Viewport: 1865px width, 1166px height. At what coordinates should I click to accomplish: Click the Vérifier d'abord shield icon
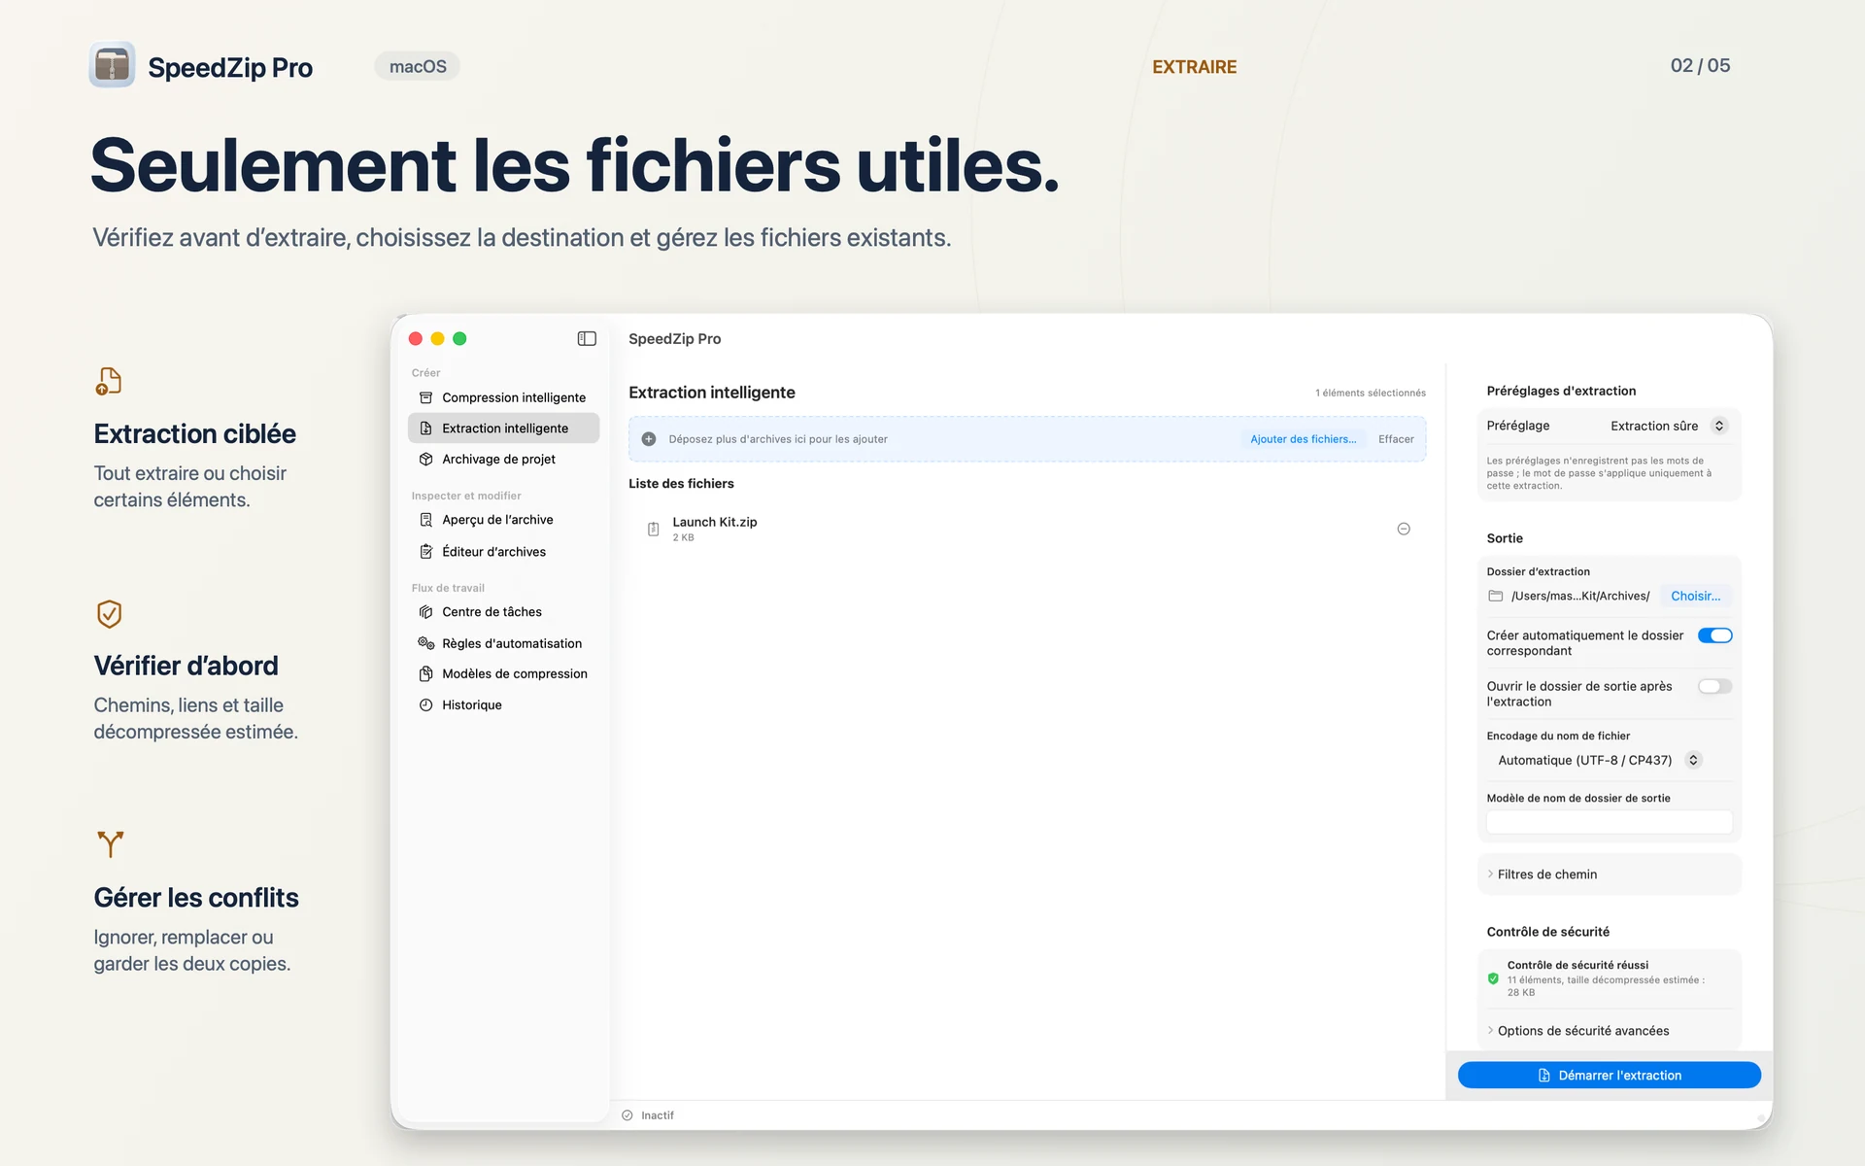pos(109,613)
